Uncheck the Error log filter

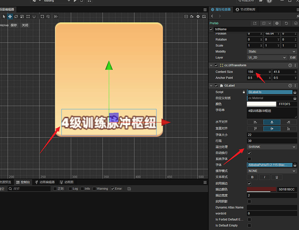pos(113,189)
